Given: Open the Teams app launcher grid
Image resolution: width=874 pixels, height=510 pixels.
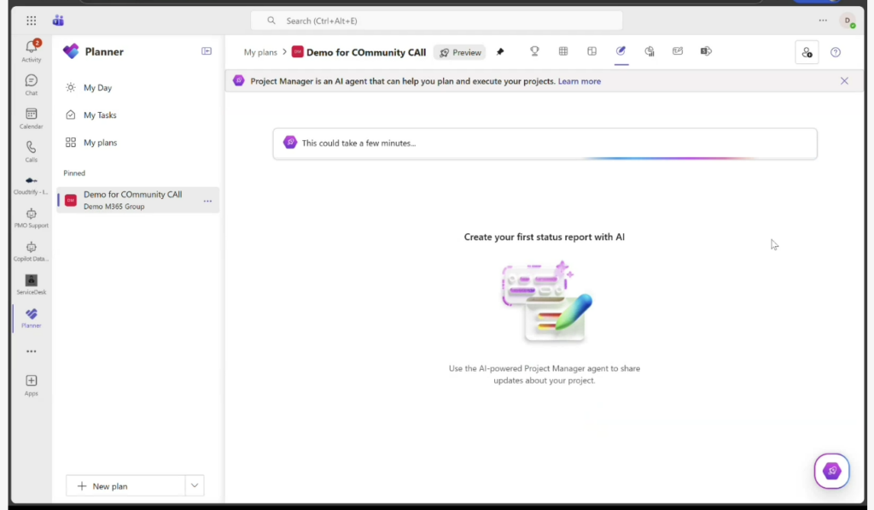Looking at the screenshot, I should click(32, 21).
